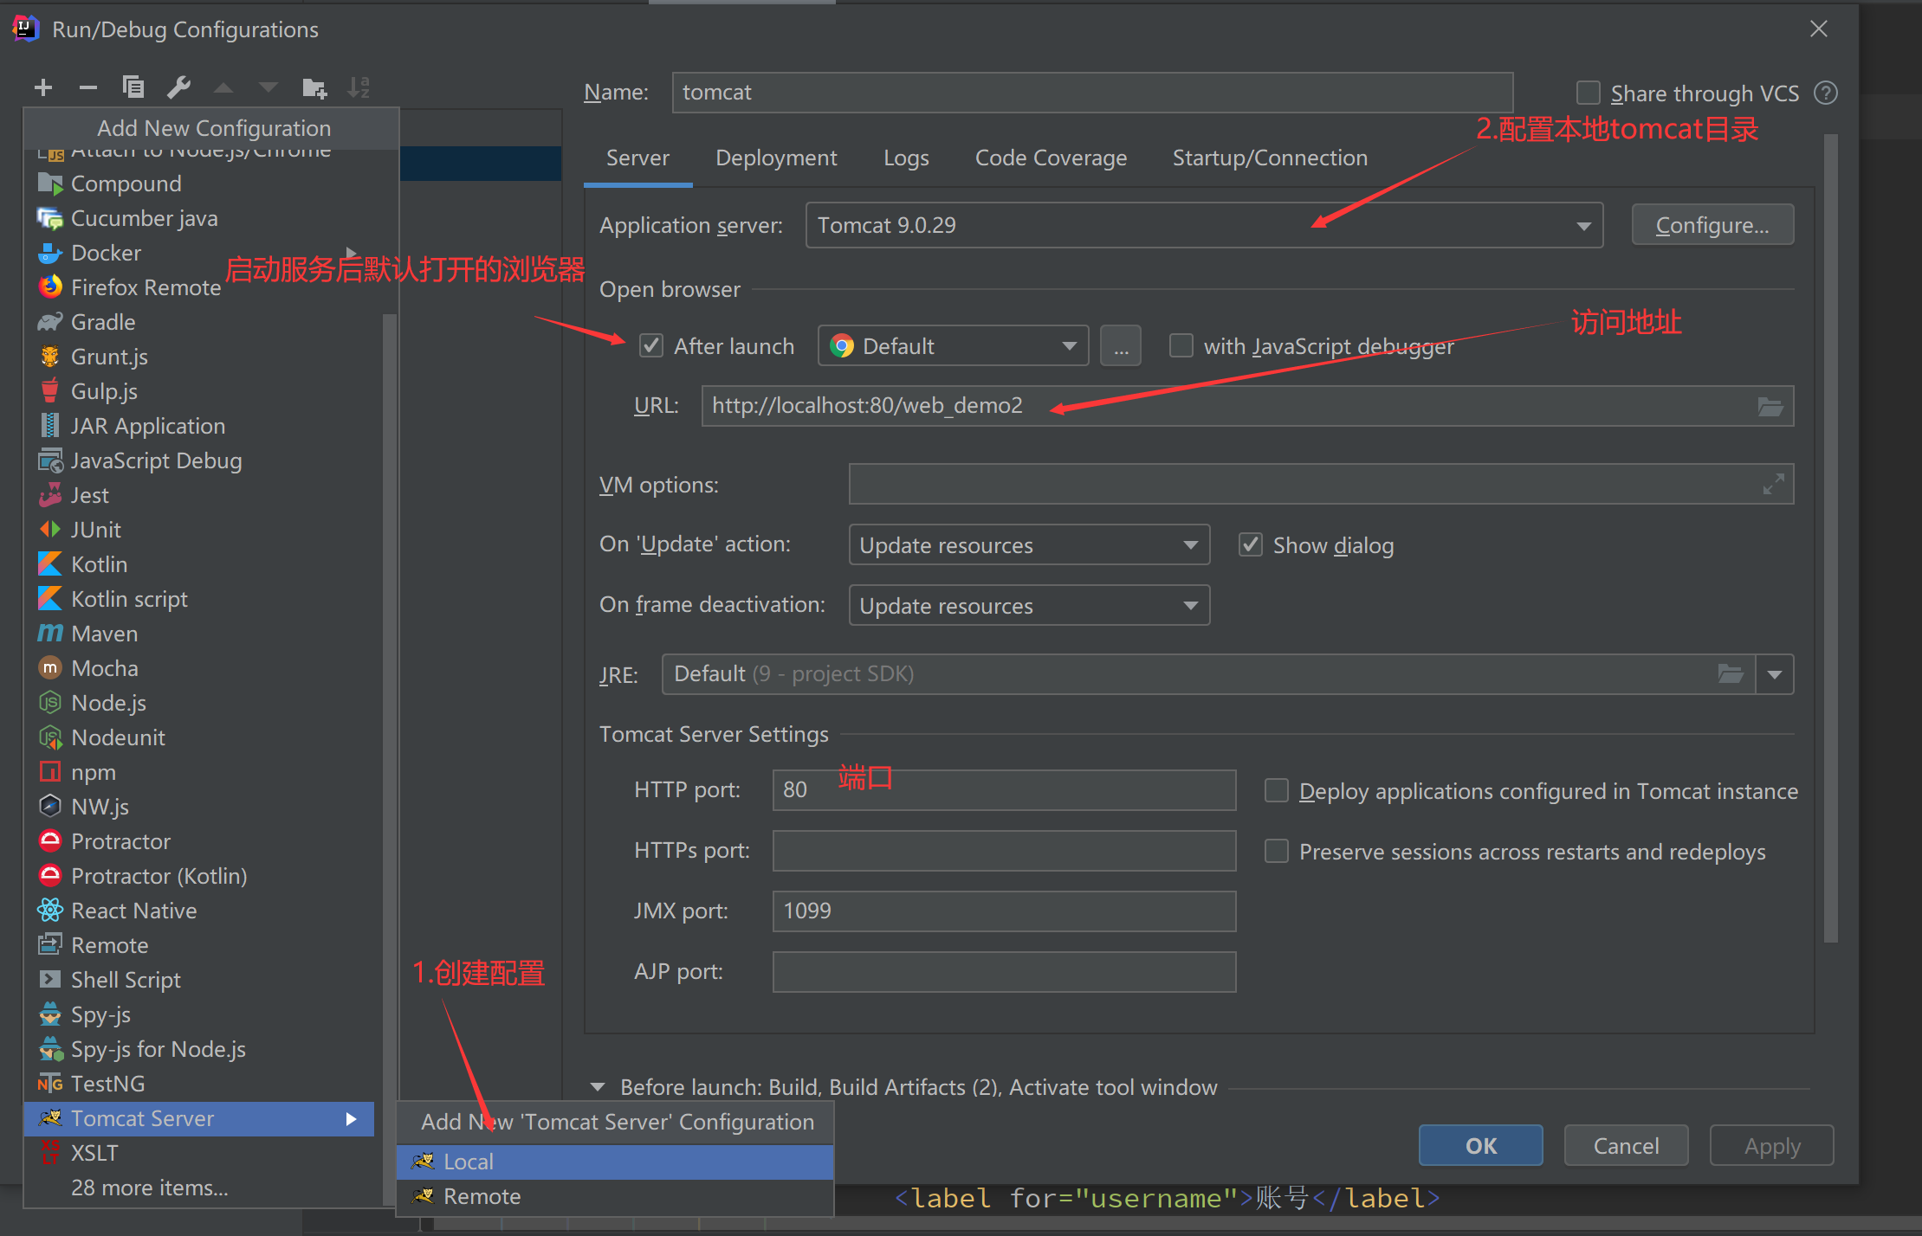Close the Run/Debug Configurations dialog
Image resolution: width=1922 pixels, height=1236 pixels.
click(1819, 29)
